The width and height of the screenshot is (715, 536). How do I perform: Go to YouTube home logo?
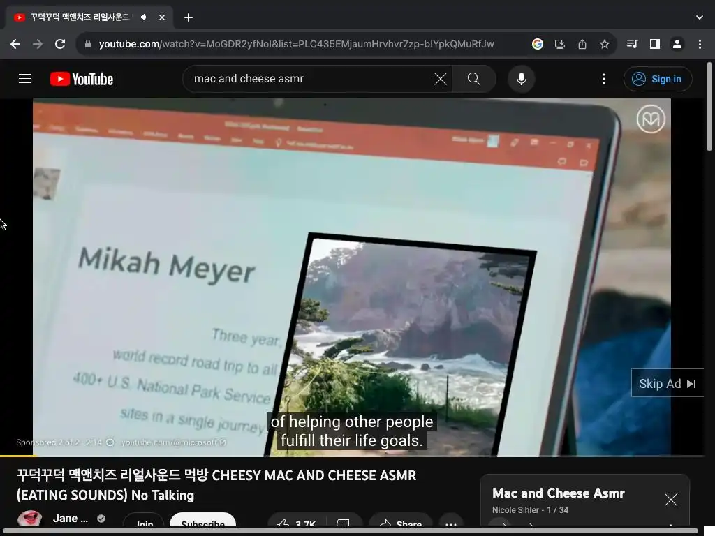pyautogui.click(x=82, y=79)
